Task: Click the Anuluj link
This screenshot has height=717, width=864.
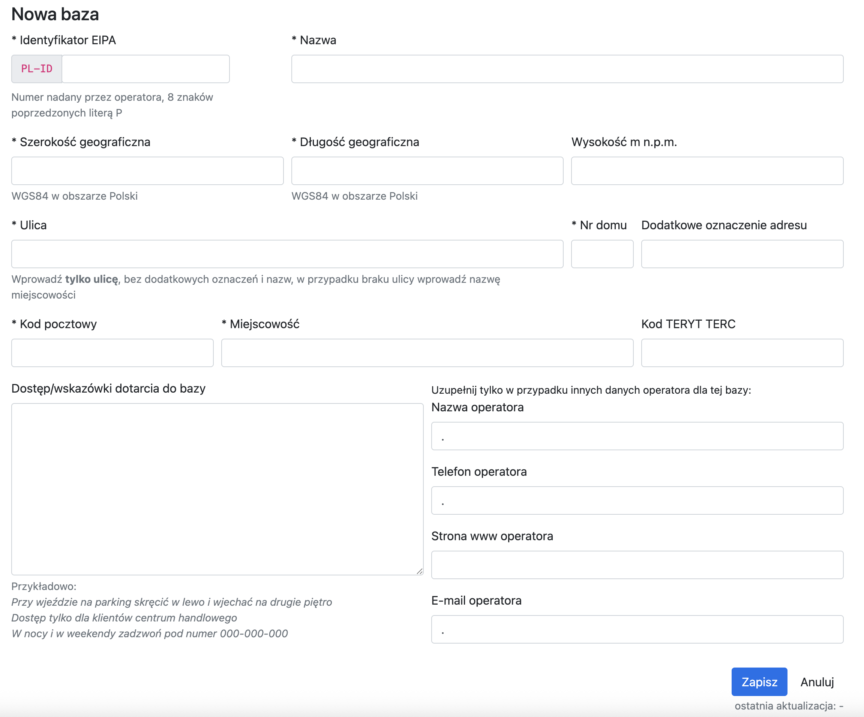Action: 817,682
